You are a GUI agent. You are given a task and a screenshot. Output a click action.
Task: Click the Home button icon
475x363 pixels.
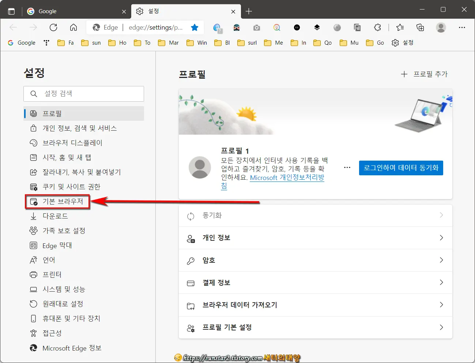73,27
